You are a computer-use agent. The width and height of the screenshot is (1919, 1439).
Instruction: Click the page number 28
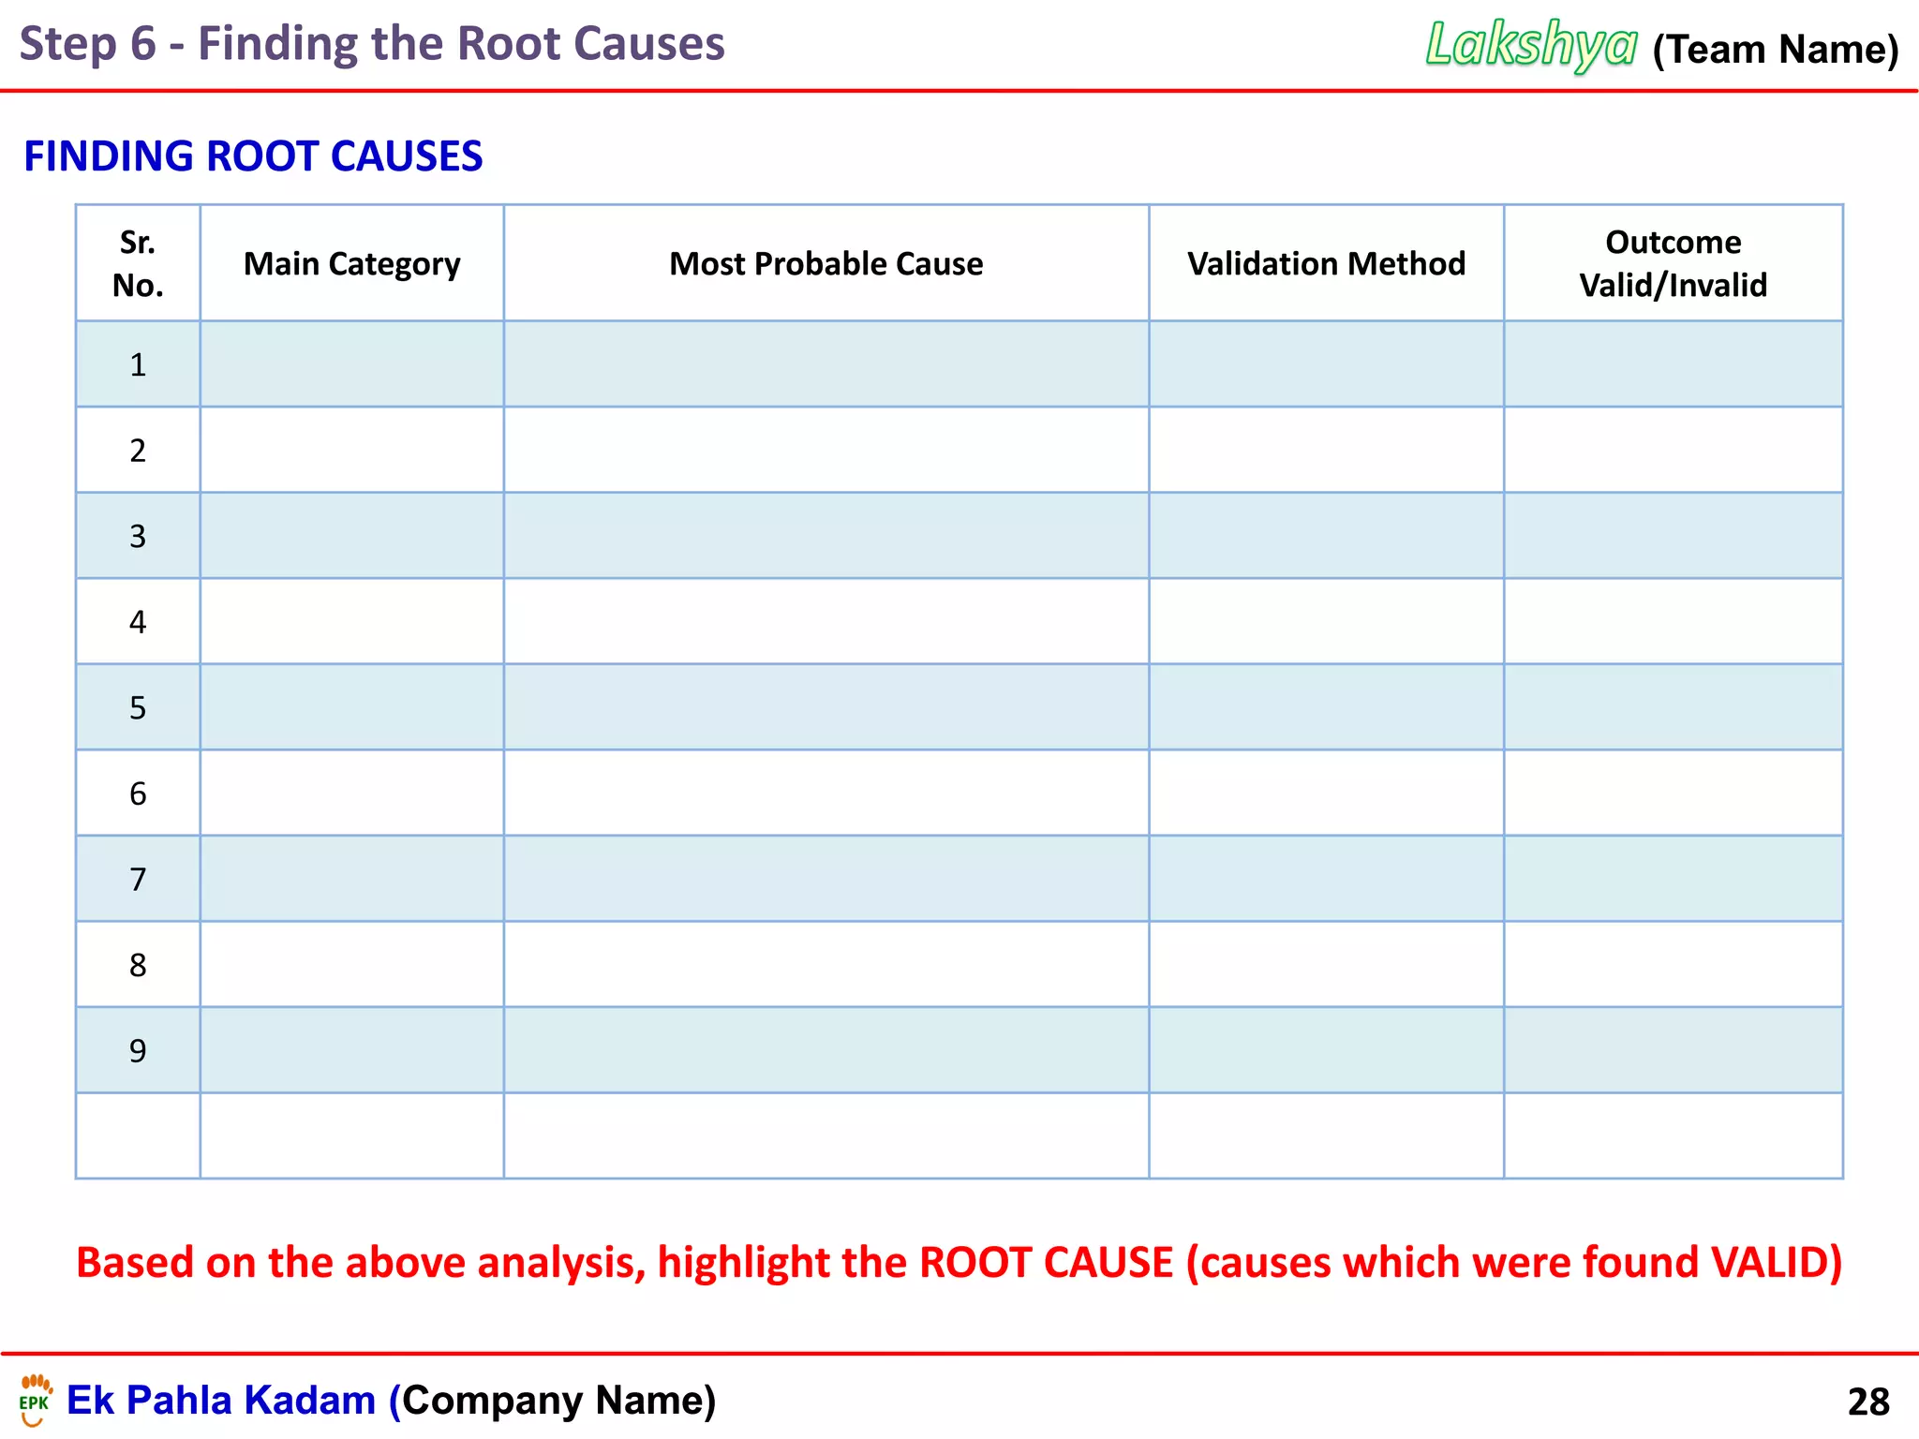tap(1867, 1402)
